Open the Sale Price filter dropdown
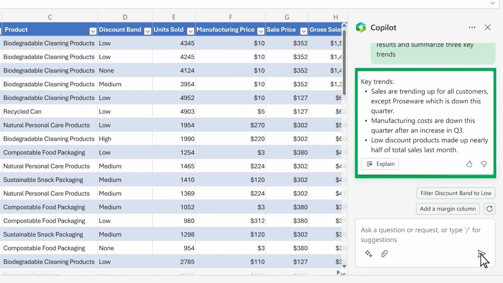 pos(304,31)
